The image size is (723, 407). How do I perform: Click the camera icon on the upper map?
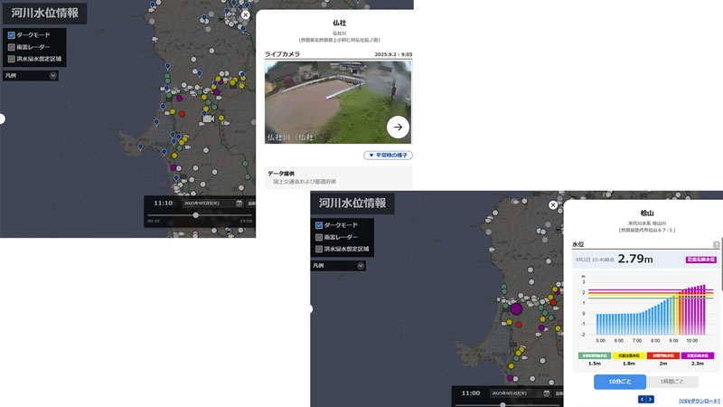tap(208, 118)
